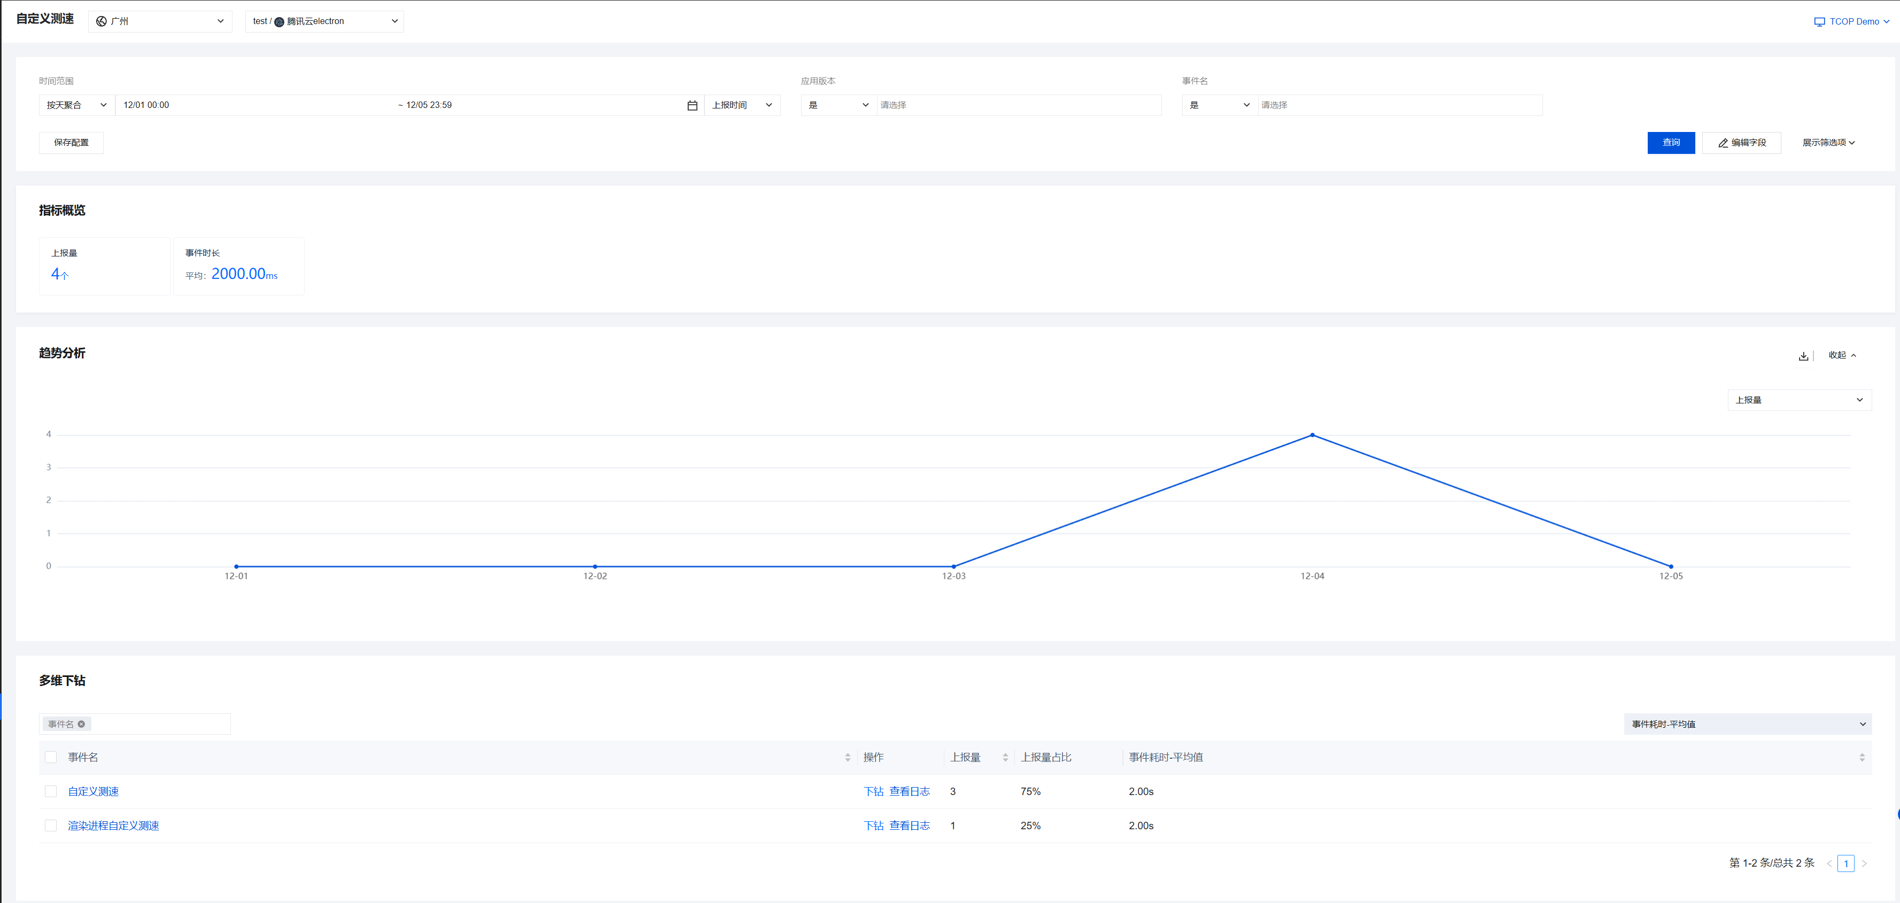The width and height of the screenshot is (1900, 903).
Task: Go to previous page arrow
Action: point(1829,863)
